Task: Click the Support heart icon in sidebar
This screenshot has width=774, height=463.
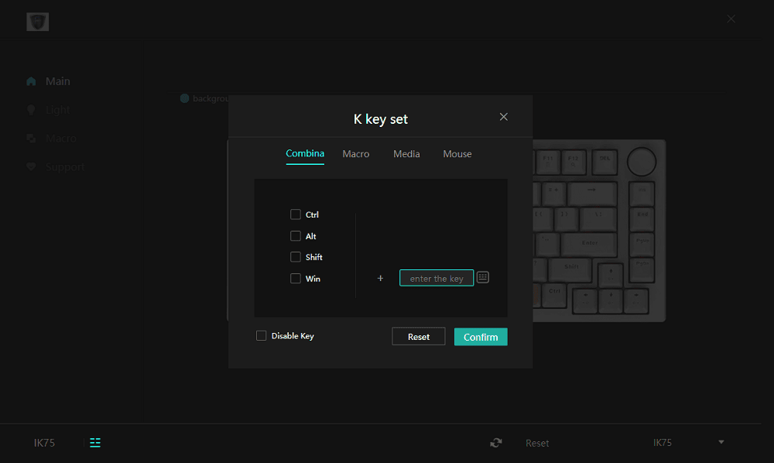Action: (x=31, y=166)
